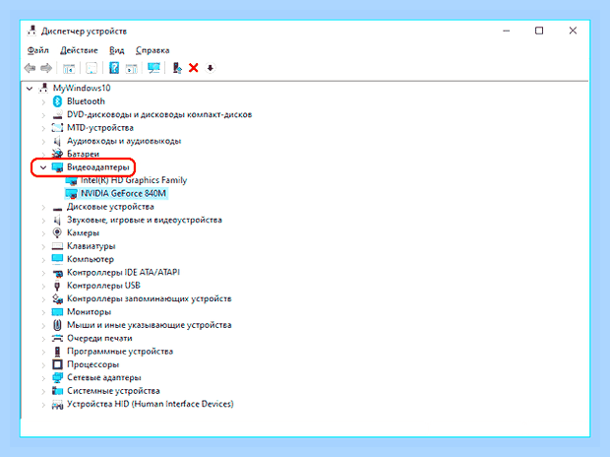The width and height of the screenshot is (610, 457).
Task: Select the Мониторы label
Action: coord(90,312)
